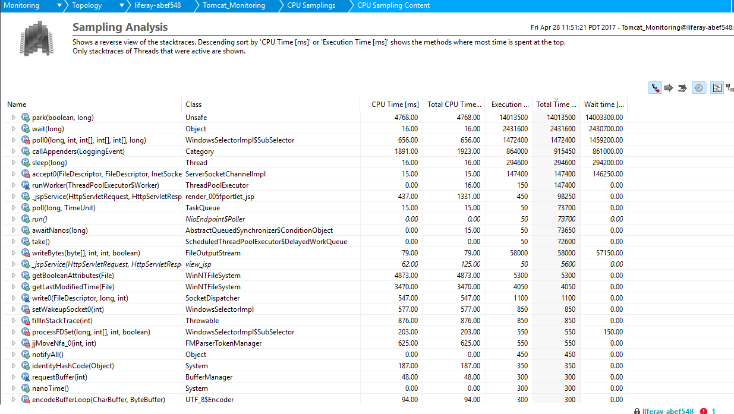Click method icon of jjMoveNfa_0 row
Screen dimensions: 734x414
[26, 343]
